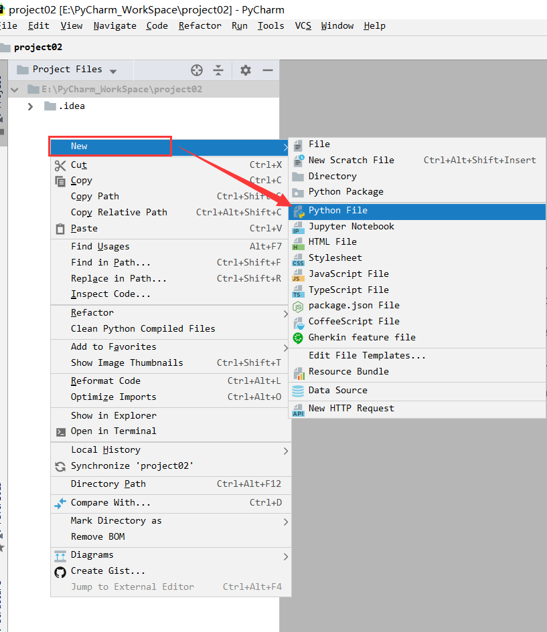Open the Project Files view dropdown

click(113, 71)
